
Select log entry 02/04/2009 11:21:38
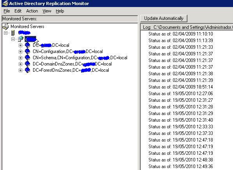pyautogui.click(x=181, y=74)
